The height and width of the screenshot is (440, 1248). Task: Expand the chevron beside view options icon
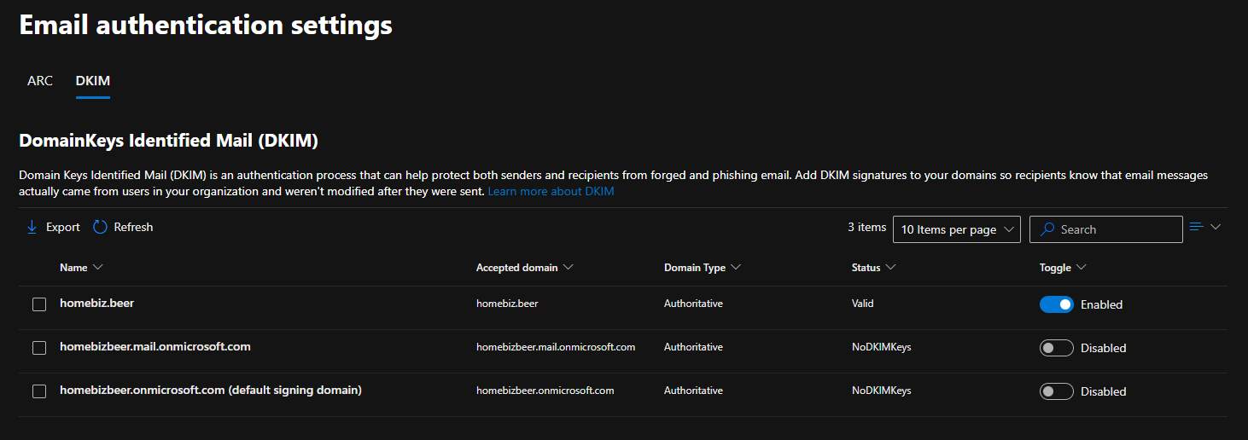(1216, 227)
